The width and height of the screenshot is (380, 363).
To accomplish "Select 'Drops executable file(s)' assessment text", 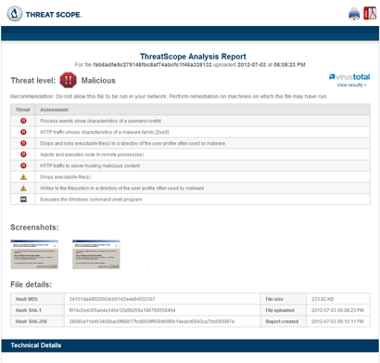I will pyautogui.click(x=66, y=177).
